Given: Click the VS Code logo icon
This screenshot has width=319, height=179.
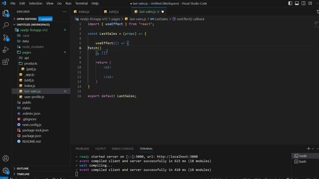Looking at the screenshot, I should [x=4, y=3].
